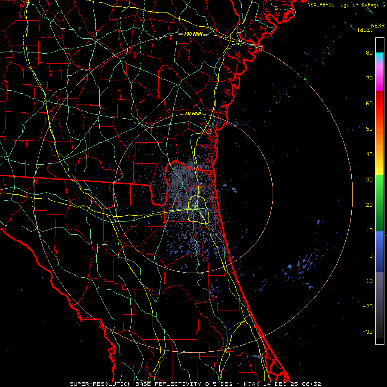Click the KJAX station ID in caption

[252, 384]
